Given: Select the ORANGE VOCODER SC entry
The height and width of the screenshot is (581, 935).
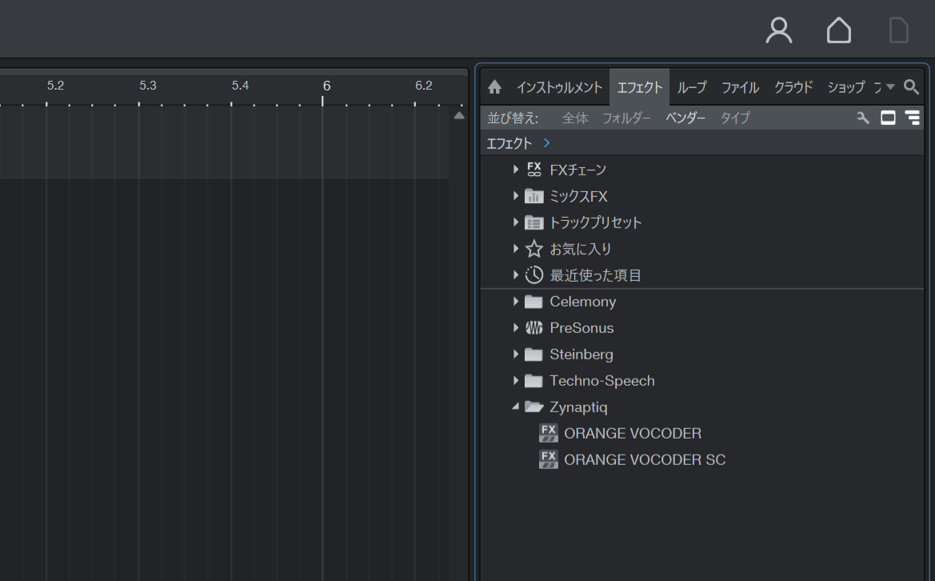Looking at the screenshot, I should (x=645, y=460).
